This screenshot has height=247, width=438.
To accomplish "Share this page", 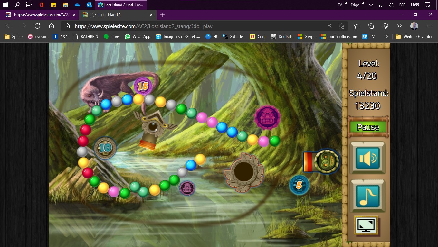I will pos(399,26).
